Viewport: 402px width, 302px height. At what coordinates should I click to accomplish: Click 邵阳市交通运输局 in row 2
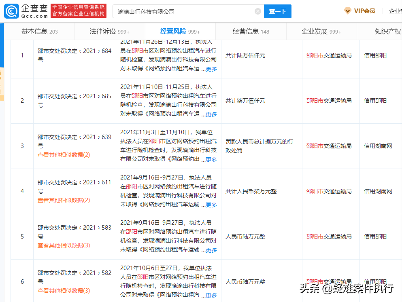[329, 101]
